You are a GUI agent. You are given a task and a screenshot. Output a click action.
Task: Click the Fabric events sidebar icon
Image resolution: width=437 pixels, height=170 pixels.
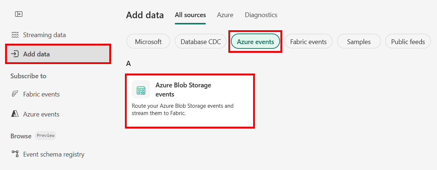[15, 94]
